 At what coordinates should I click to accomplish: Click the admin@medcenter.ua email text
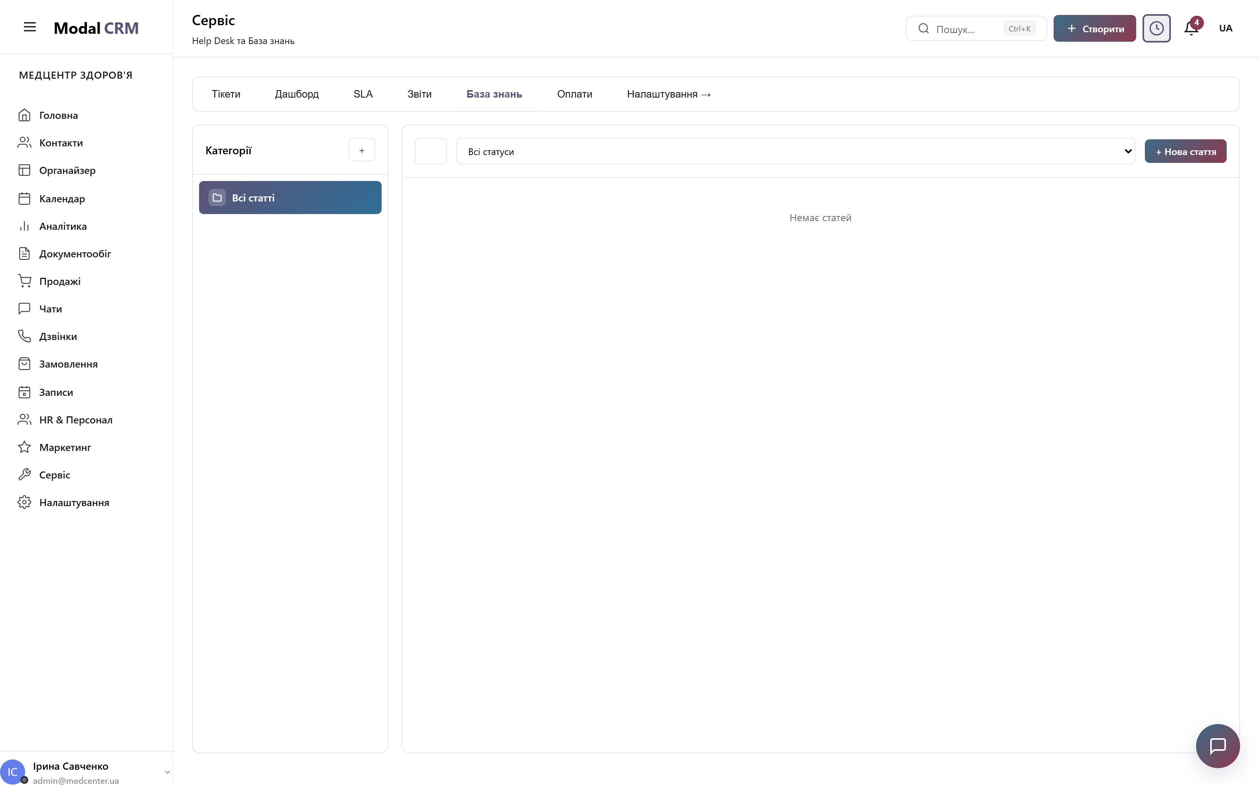click(76, 780)
